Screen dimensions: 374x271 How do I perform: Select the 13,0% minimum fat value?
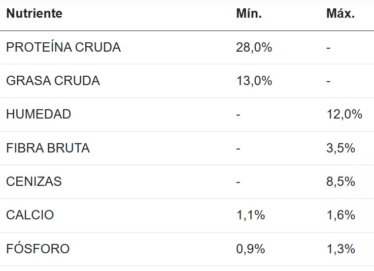(x=254, y=81)
